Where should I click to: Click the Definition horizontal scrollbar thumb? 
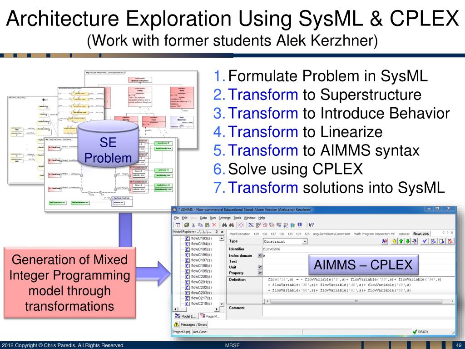(x=356, y=301)
